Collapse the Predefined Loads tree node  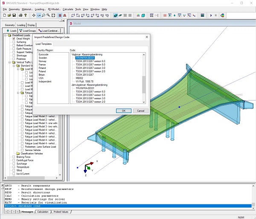pos(5,36)
